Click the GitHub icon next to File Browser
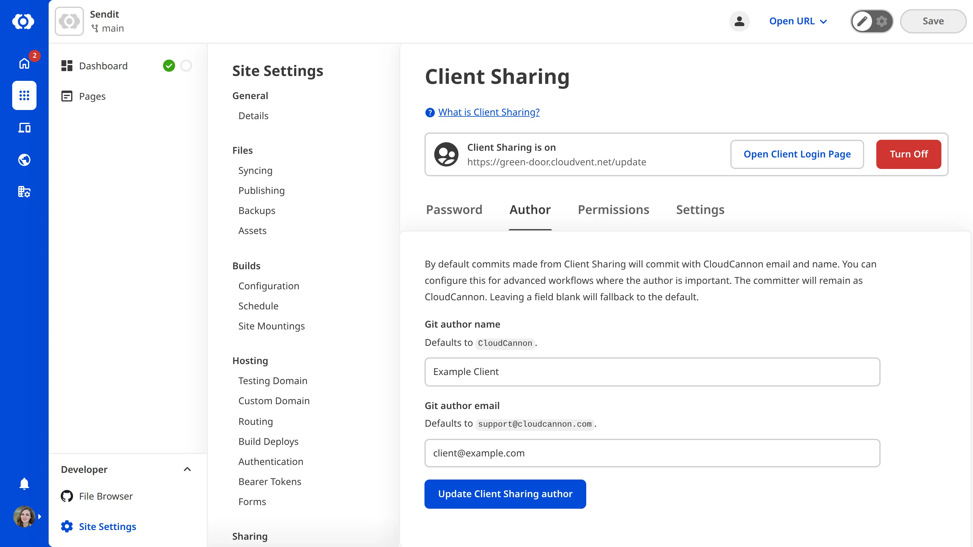 coord(67,496)
